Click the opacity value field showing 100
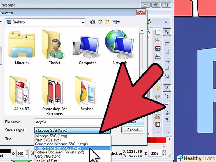 [x=20, y=153]
